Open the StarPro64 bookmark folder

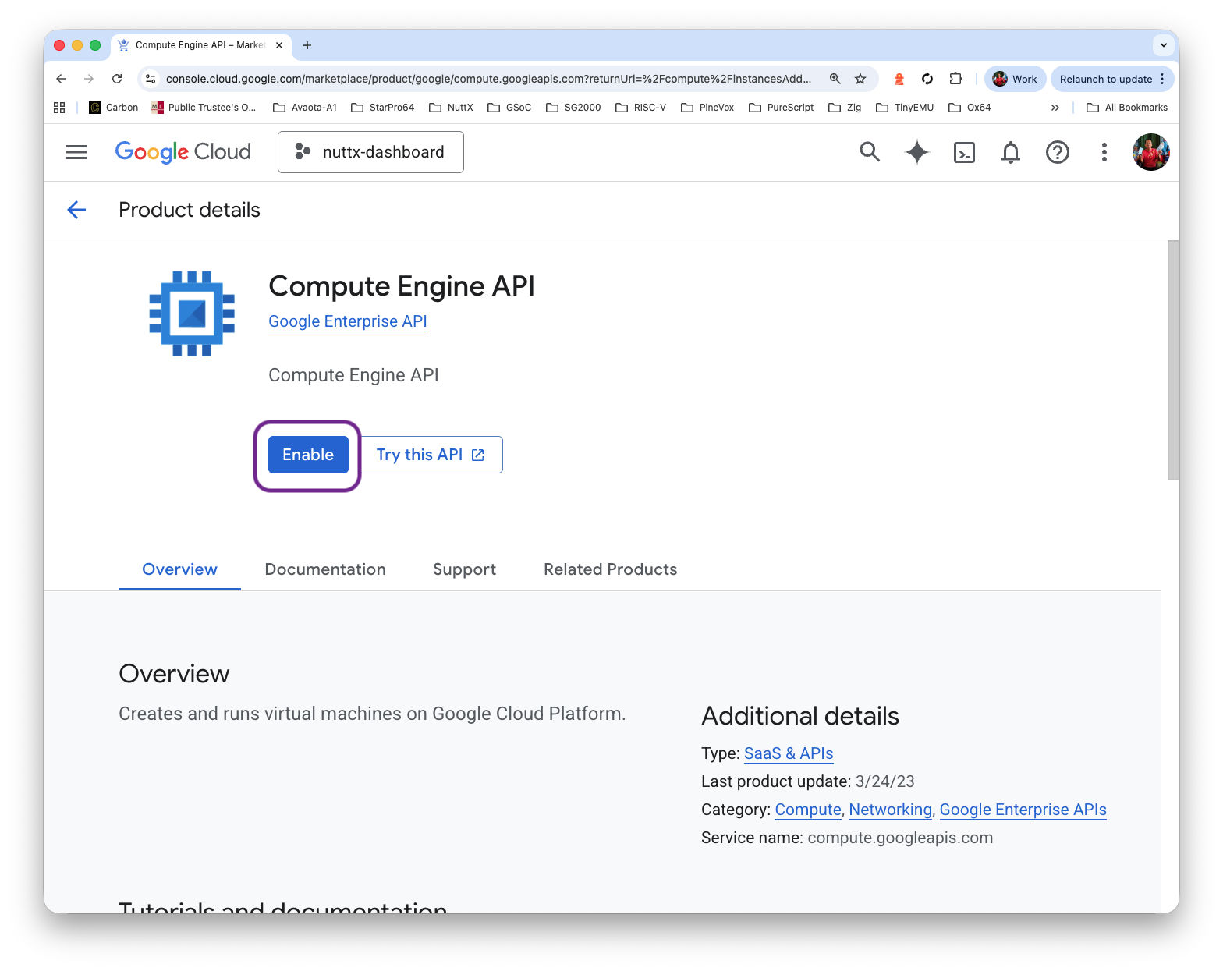tap(383, 108)
